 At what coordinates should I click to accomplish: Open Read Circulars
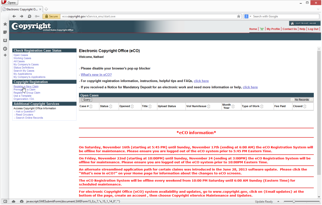tap(25, 115)
